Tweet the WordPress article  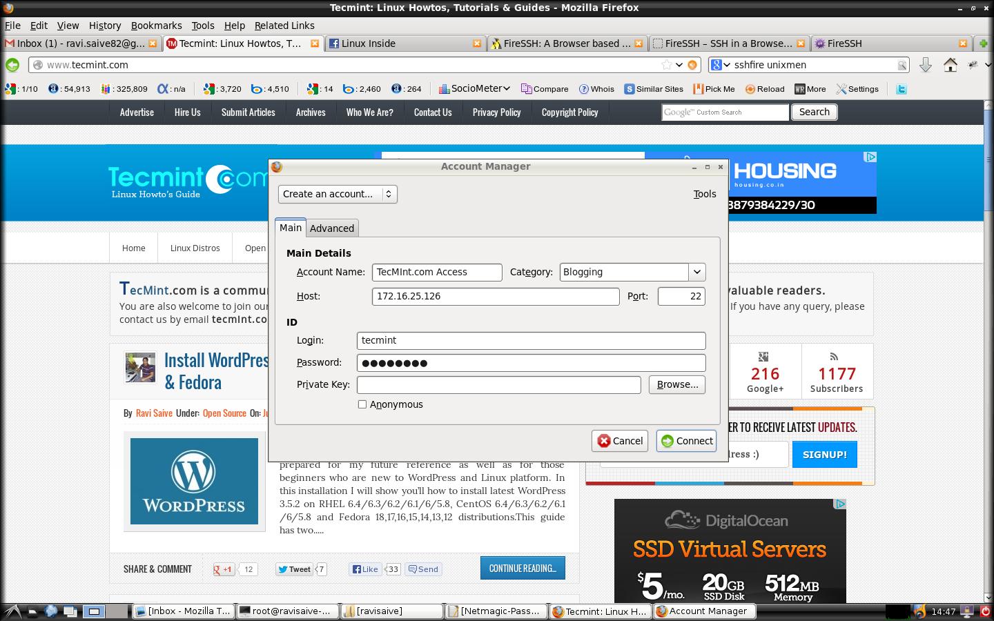coord(294,569)
